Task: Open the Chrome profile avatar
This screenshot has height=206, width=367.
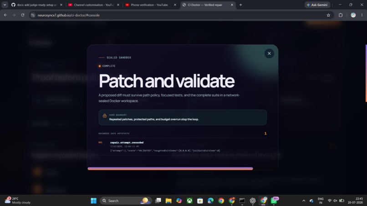Action: (353, 15)
